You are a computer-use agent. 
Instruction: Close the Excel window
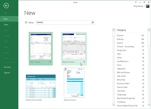(148, 2)
